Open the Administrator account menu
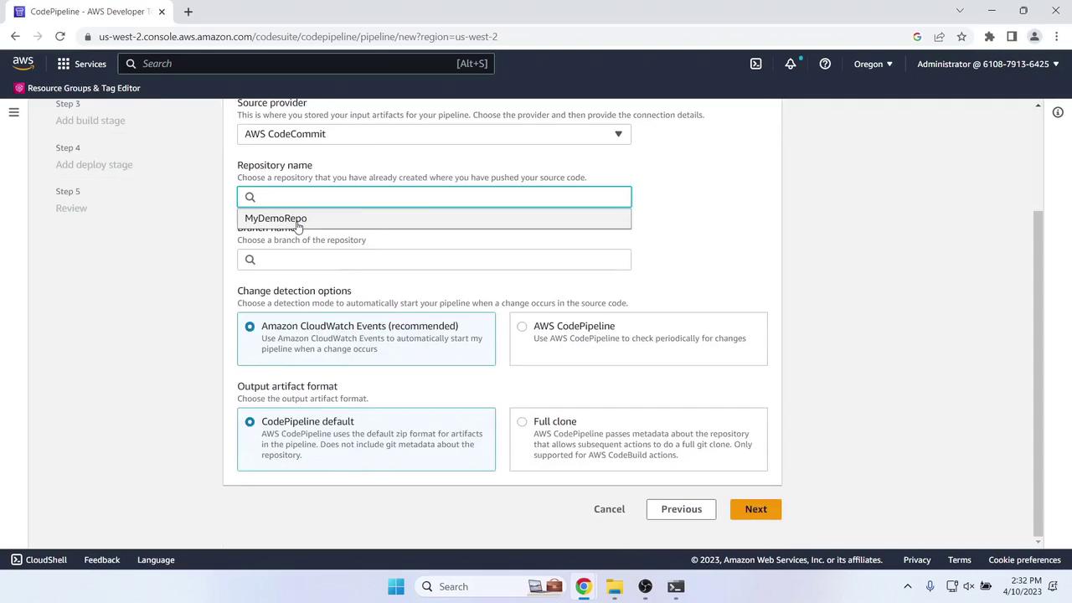1072x603 pixels. pos(987,64)
